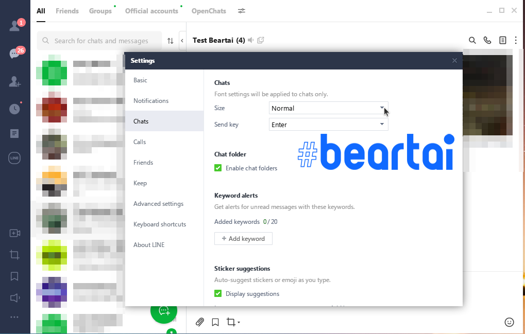Switch to the OpenChats tab
Image resolution: width=525 pixels, height=334 pixels.
[x=209, y=11]
